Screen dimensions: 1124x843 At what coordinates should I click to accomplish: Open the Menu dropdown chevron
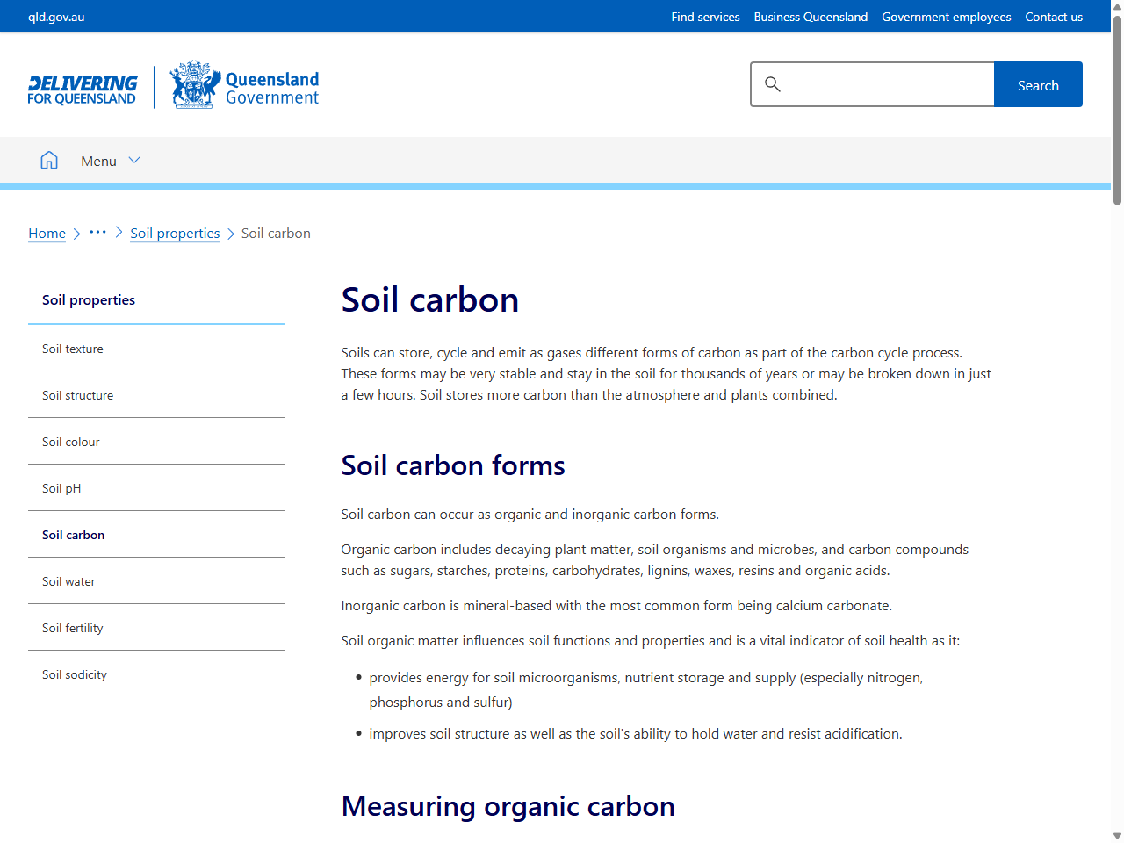click(134, 160)
